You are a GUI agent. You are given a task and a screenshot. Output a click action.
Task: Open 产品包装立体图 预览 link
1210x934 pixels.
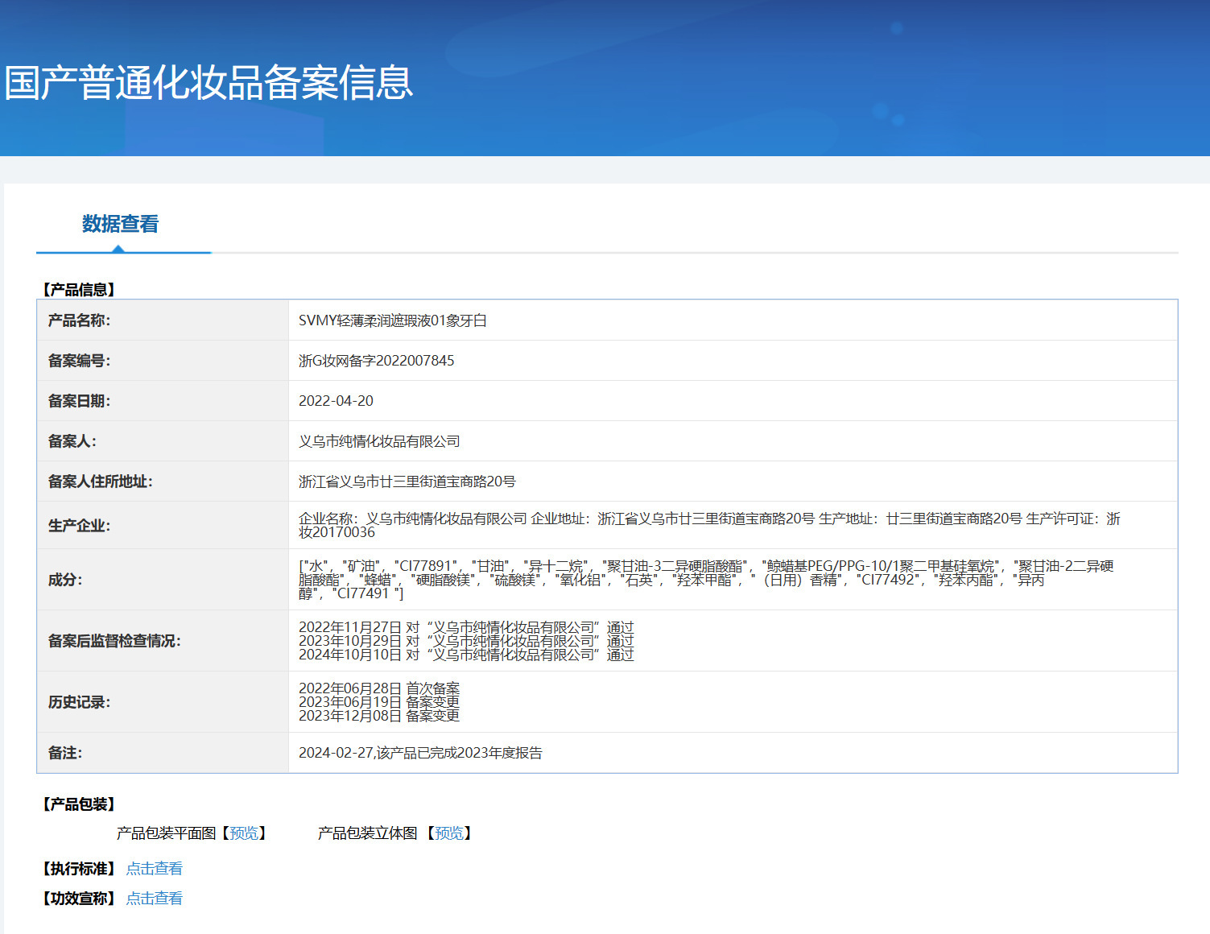449,833
